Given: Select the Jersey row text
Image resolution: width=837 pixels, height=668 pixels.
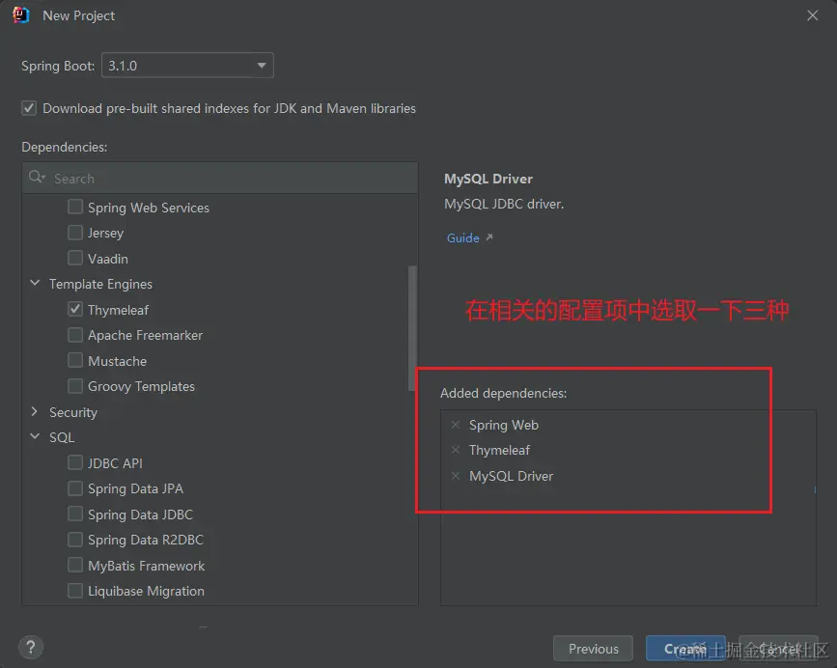Looking at the screenshot, I should click(x=105, y=234).
